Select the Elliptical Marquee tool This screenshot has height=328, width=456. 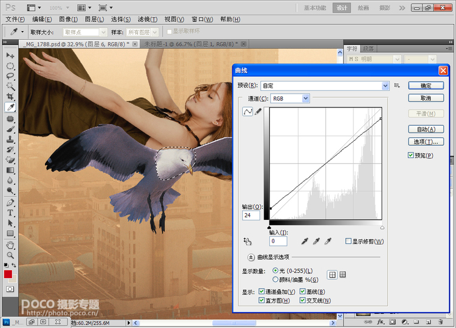coord(10,66)
